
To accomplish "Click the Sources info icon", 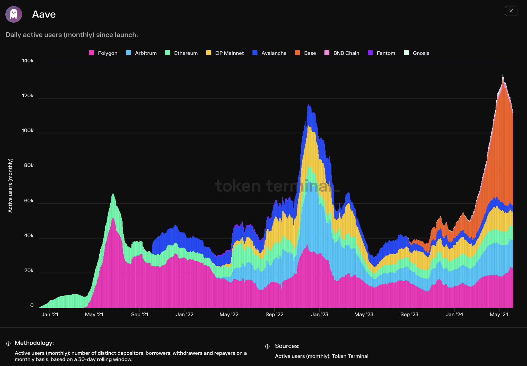I will coord(267,346).
